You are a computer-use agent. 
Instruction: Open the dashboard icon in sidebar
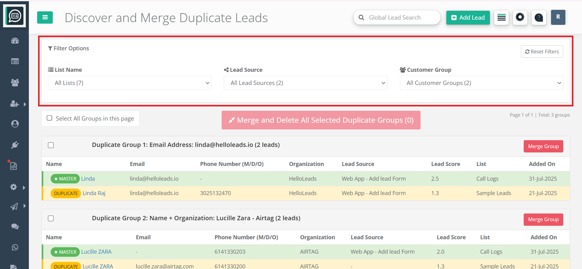coord(15,41)
